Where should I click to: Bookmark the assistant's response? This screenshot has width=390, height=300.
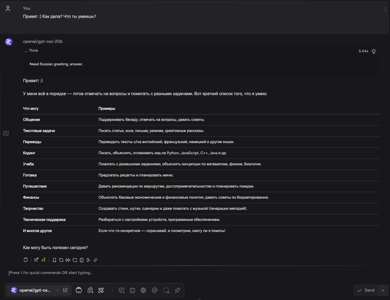point(54,260)
